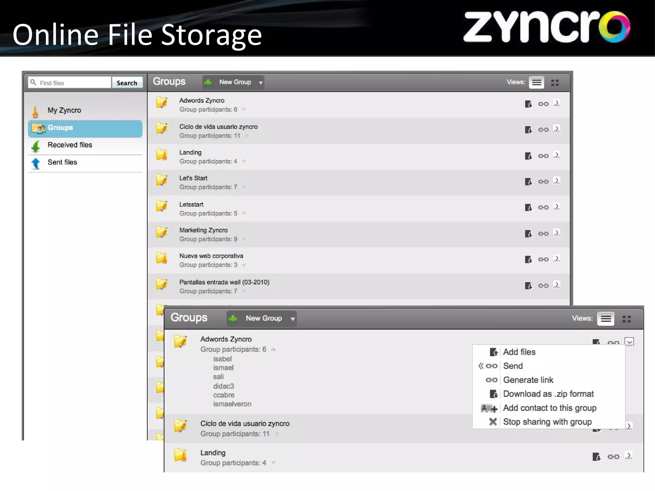Choose Generate link in context menu
The height and width of the screenshot is (491, 655).
click(x=528, y=380)
